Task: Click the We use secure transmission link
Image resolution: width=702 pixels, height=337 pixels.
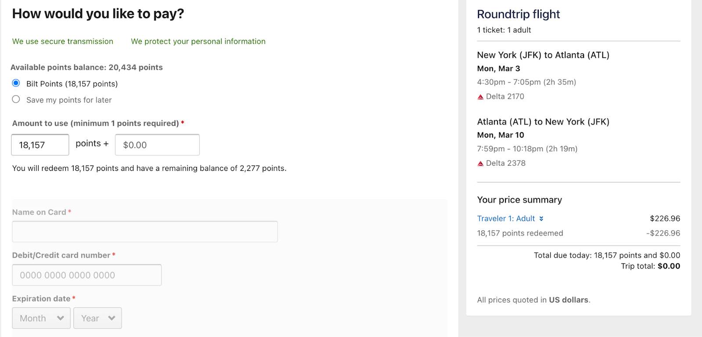Action: pyautogui.click(x=63, y=41)
